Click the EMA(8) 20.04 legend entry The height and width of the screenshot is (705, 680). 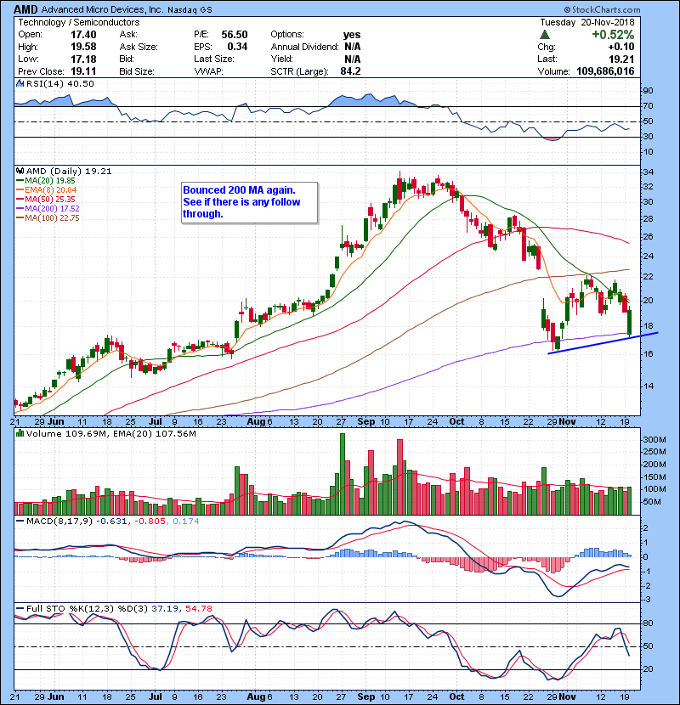47,189
